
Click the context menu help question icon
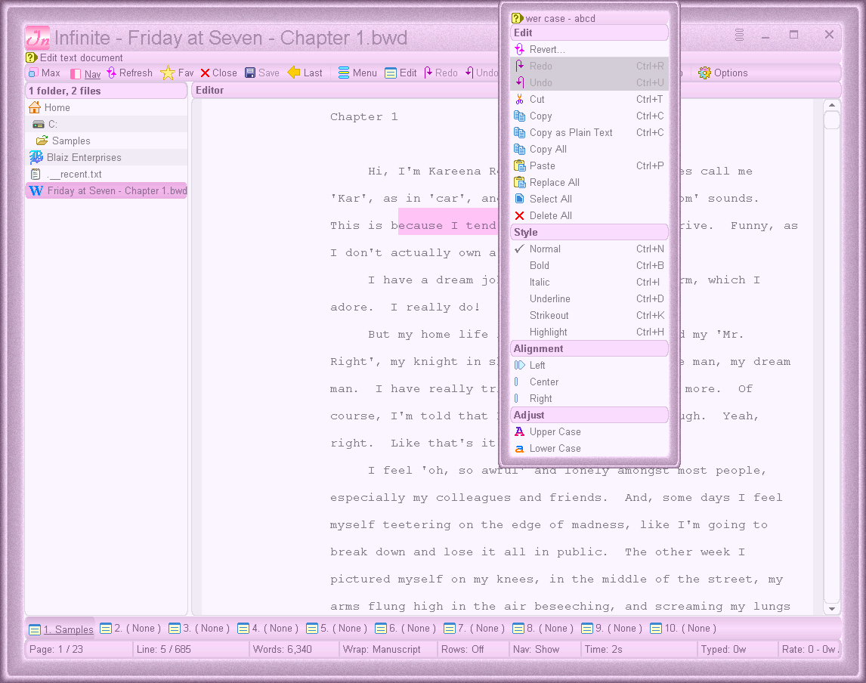pos(517,18)
